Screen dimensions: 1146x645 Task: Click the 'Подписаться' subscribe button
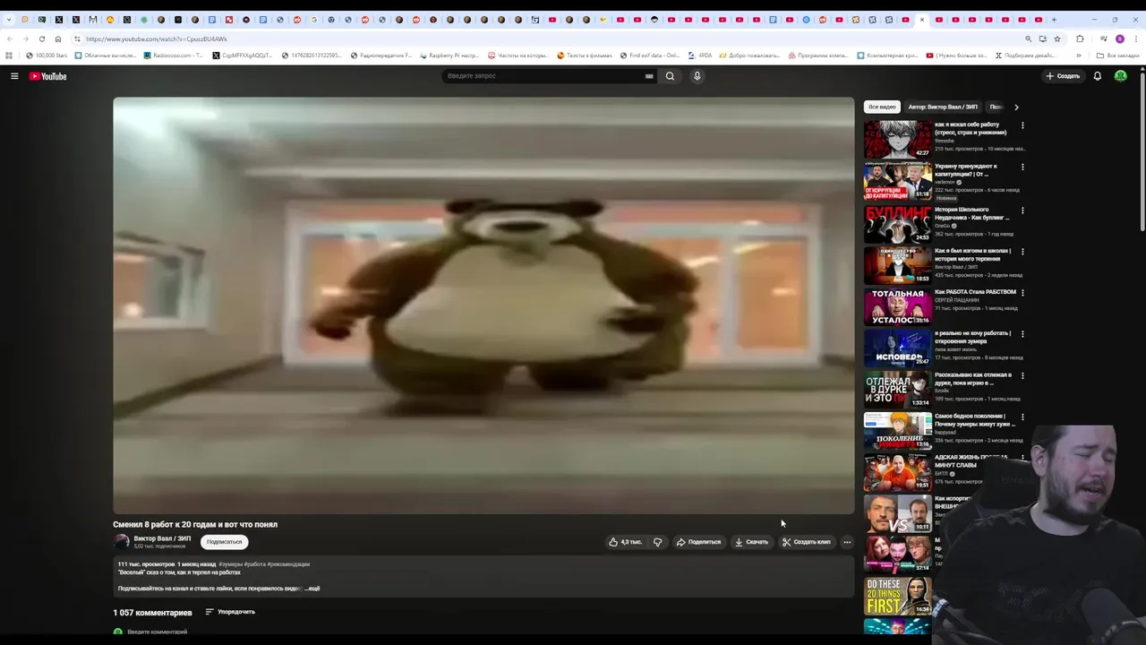(224, 542)
